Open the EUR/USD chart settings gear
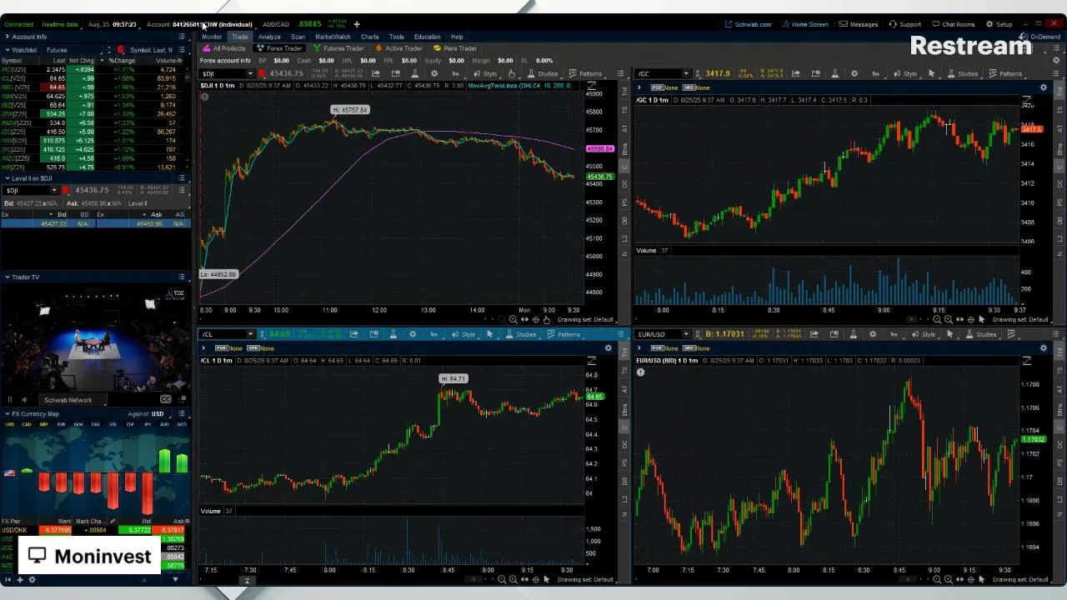This screenshot has height=600, width=1067. tap(873, 334)
